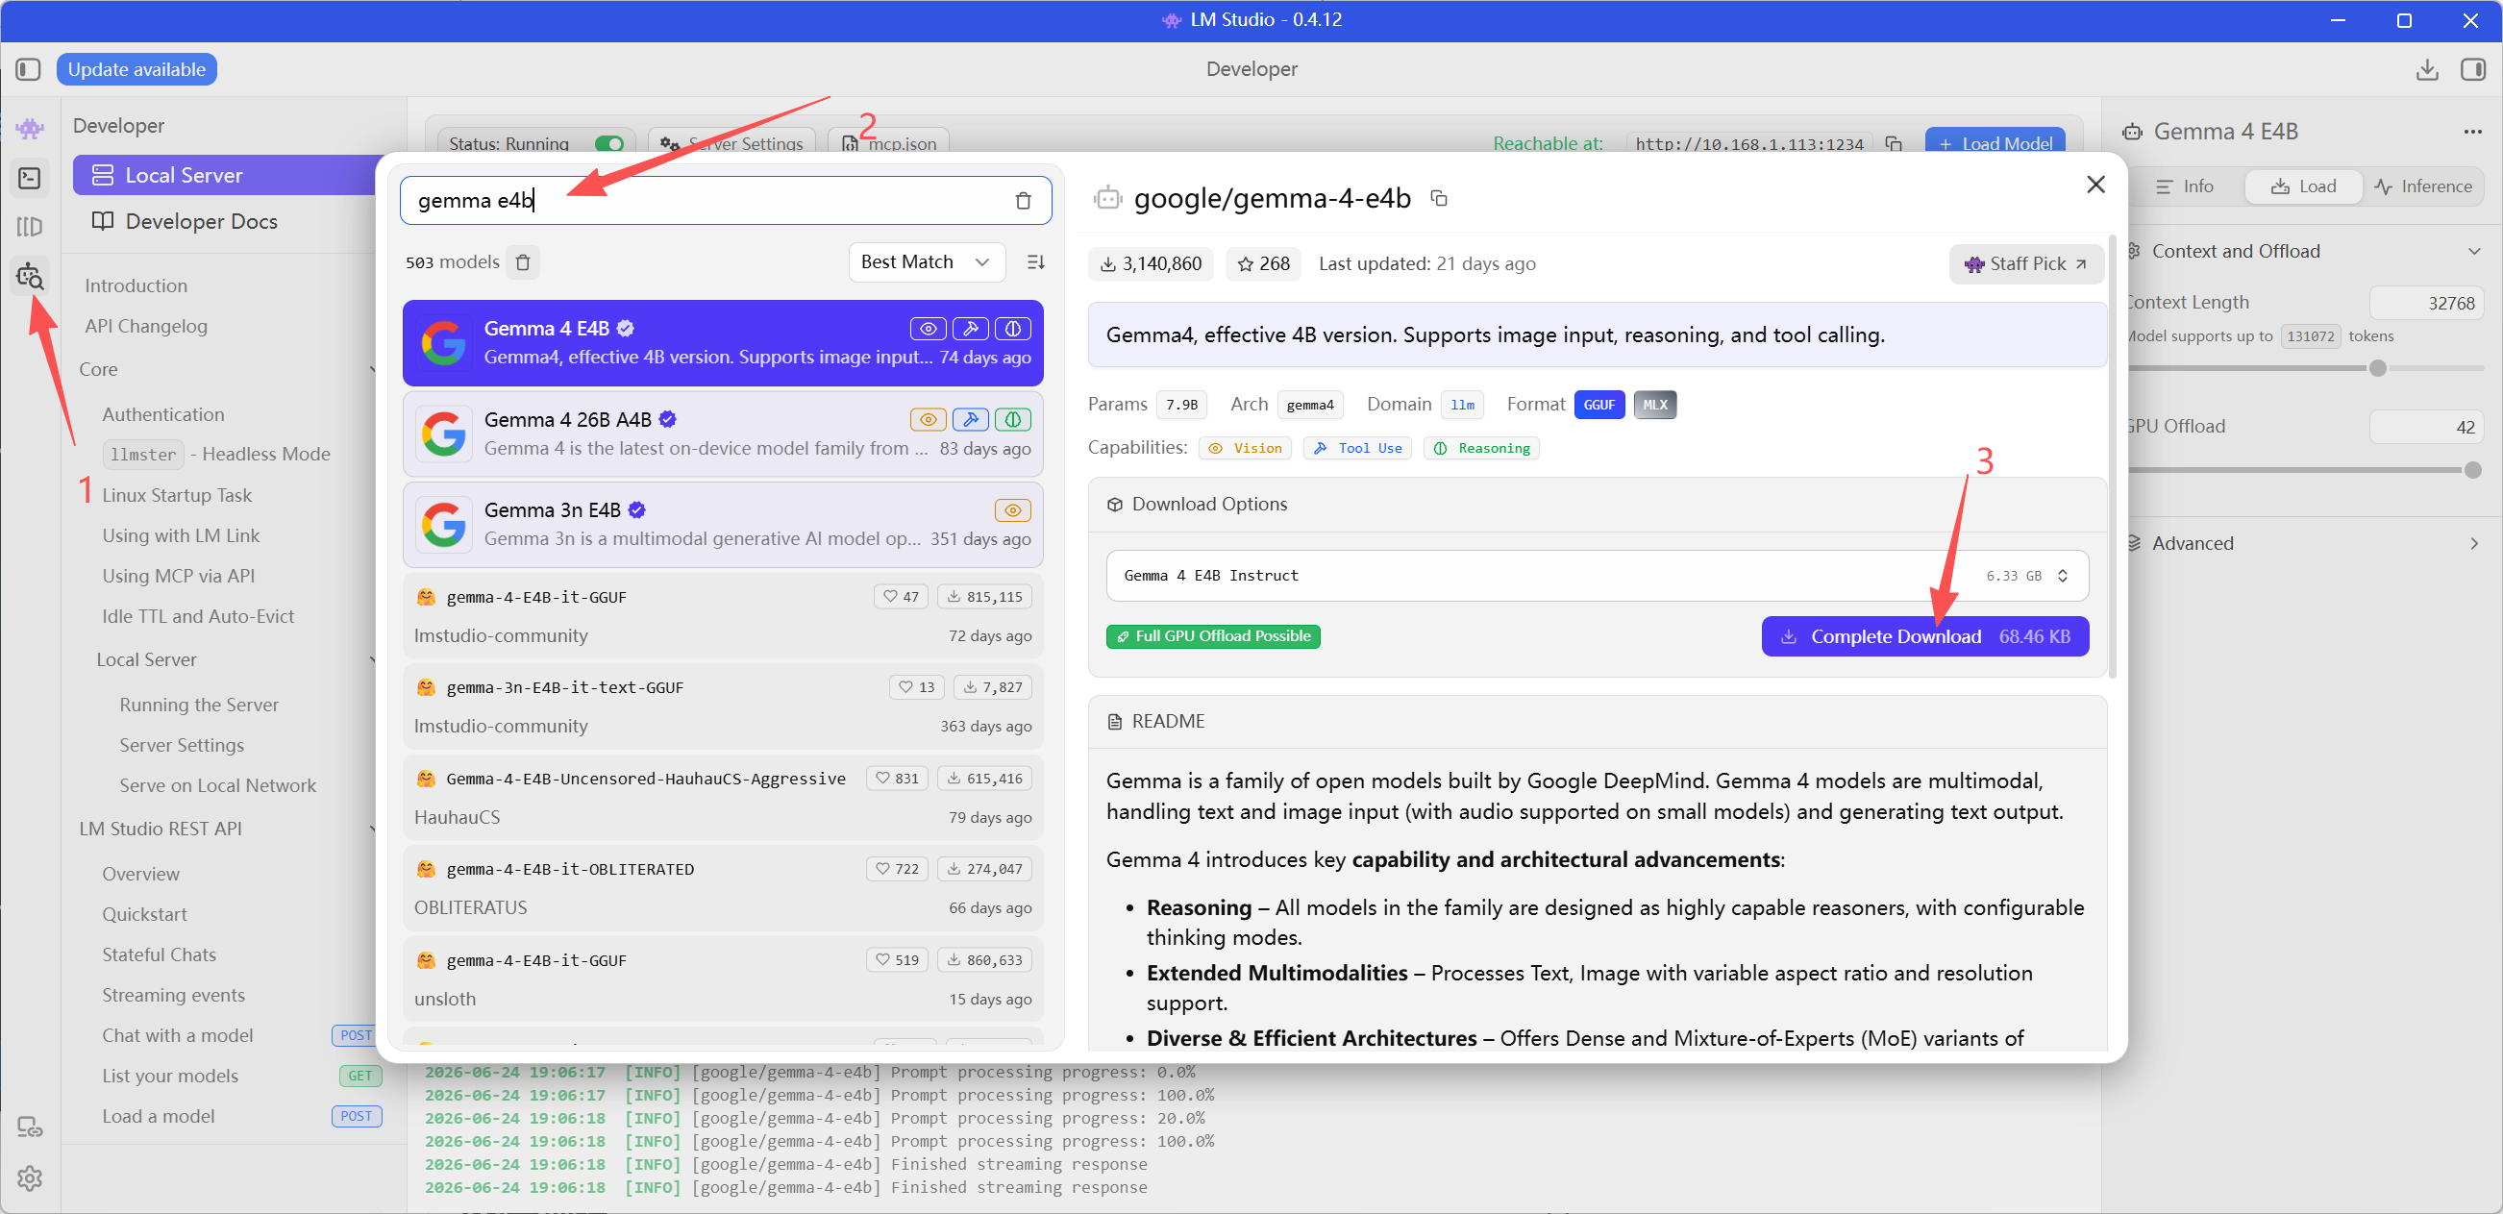This screenshot has height=1214, width=2503.
Task: Open more options for Gemma 4 E4B
Action: 2472,133
